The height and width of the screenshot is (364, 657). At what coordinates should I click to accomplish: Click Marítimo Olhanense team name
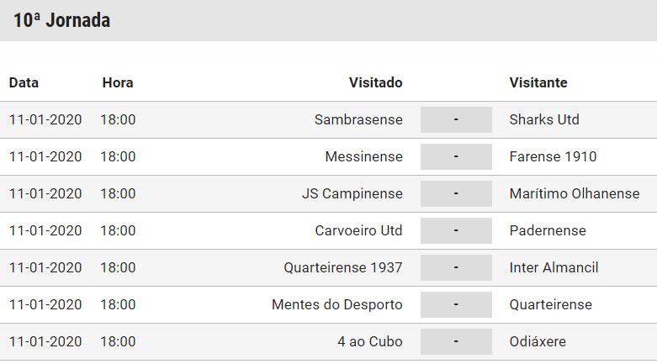575,193
